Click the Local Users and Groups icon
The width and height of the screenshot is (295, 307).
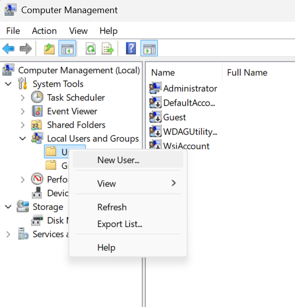coord(37,138)
